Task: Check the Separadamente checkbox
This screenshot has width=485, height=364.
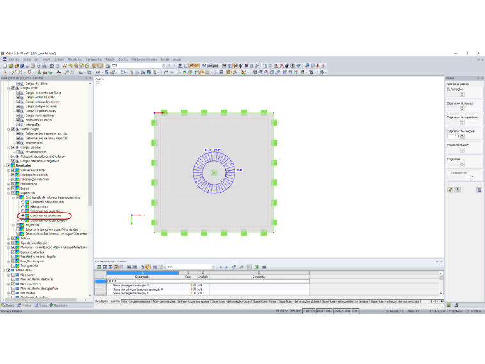Action: click(18, 152)
